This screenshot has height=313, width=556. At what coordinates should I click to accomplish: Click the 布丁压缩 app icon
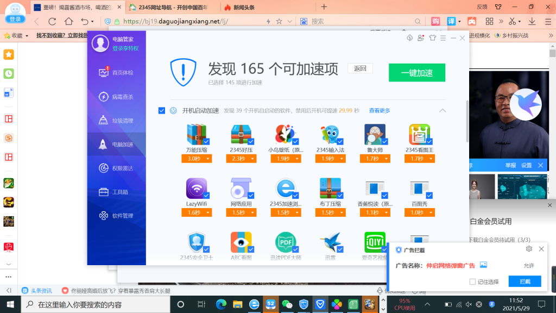[330, 188]
